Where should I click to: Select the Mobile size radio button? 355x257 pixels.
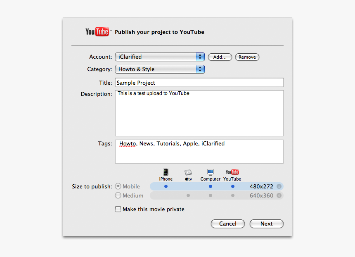(x=118, y=186)
